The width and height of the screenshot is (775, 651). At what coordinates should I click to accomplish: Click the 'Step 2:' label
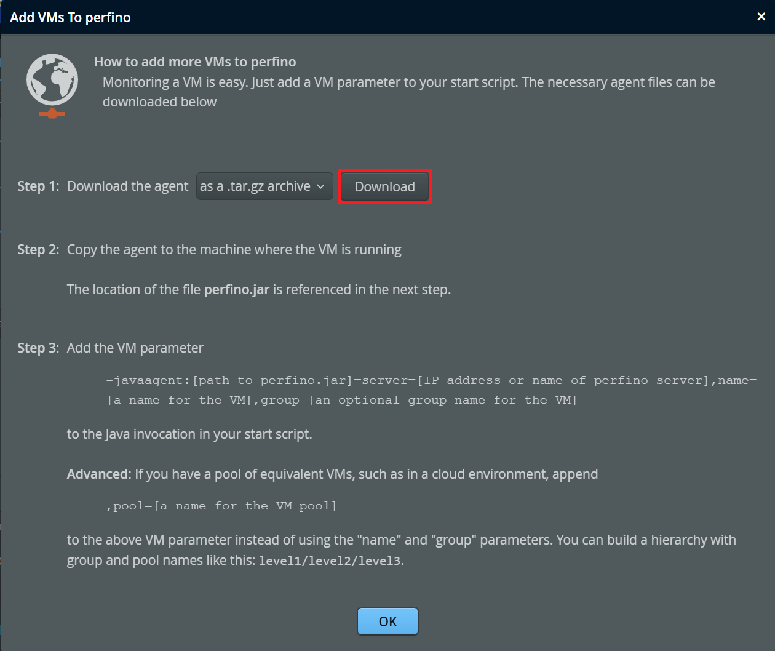(38, 250)
